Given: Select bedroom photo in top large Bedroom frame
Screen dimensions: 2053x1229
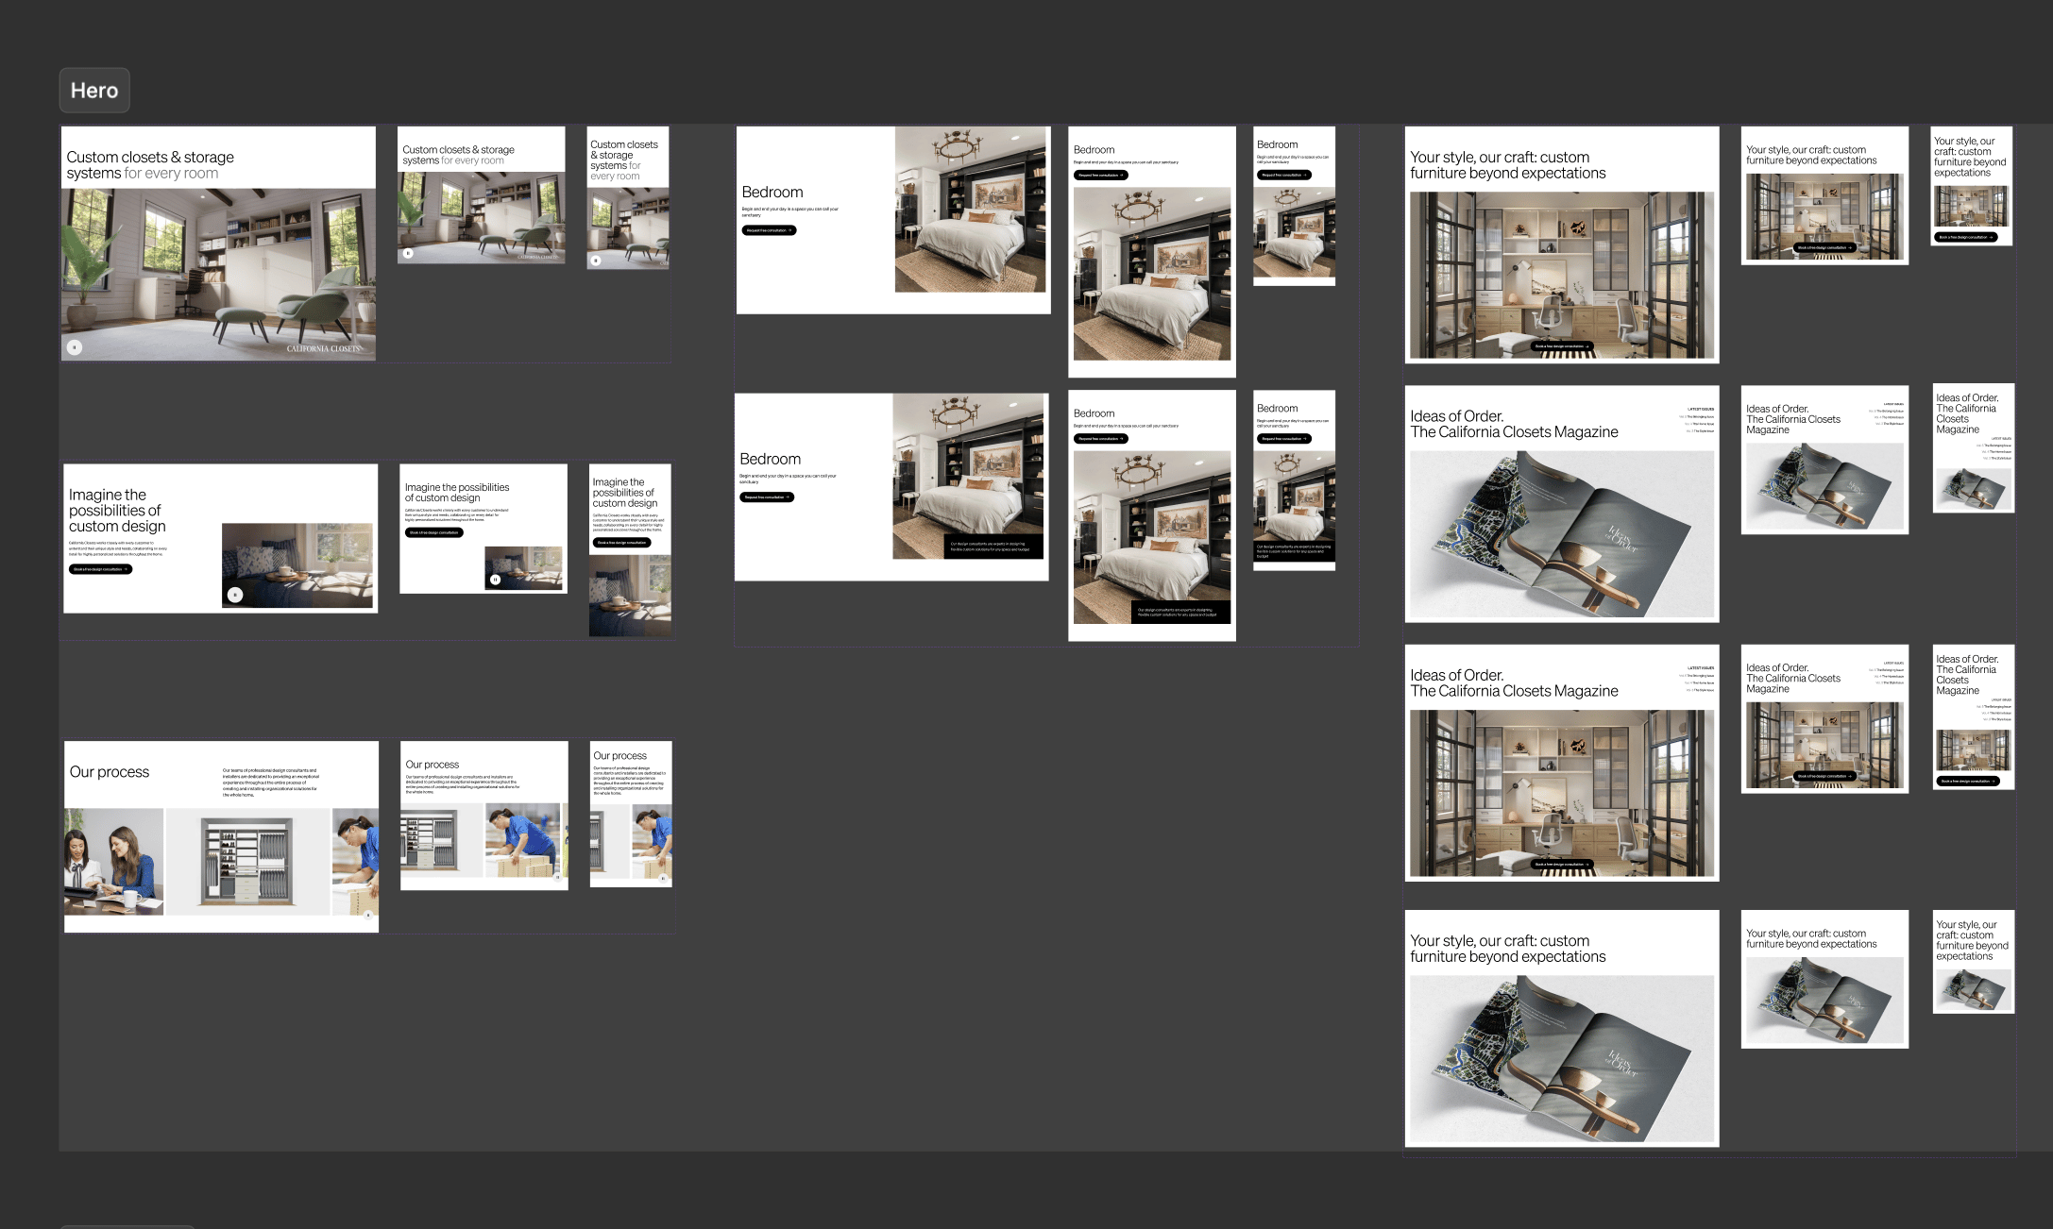Looking at the screenshot, I should tap(971, 210).
